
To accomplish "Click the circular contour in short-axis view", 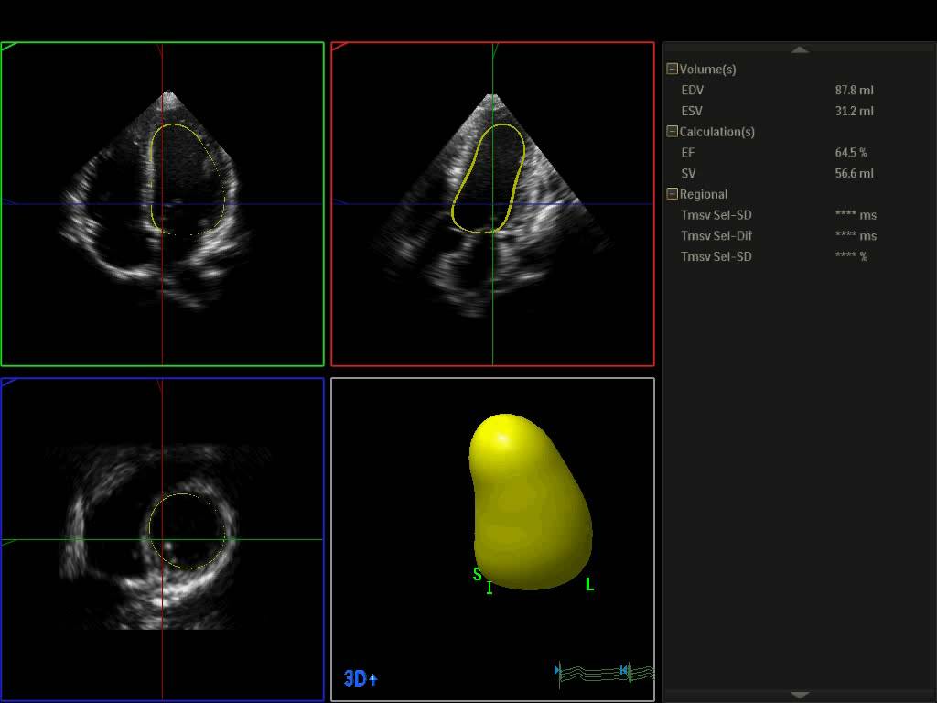I will (x=188, y=531).
